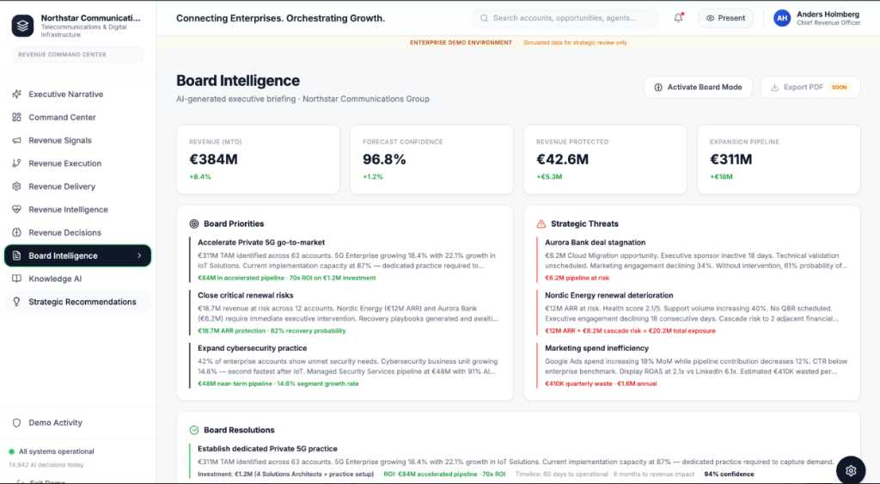Click the '+8.4%' revenue change value
880x484 pixels.
tap(199, 177)
